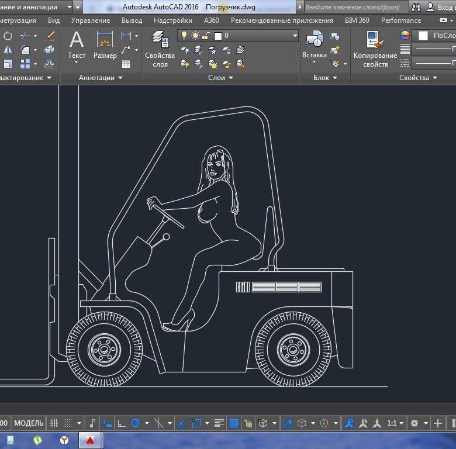Image resolution: width=456 pixels, height=449 pixels.
Task: Toggle grid display in the status bar
Action: click(x=53, y=423)
